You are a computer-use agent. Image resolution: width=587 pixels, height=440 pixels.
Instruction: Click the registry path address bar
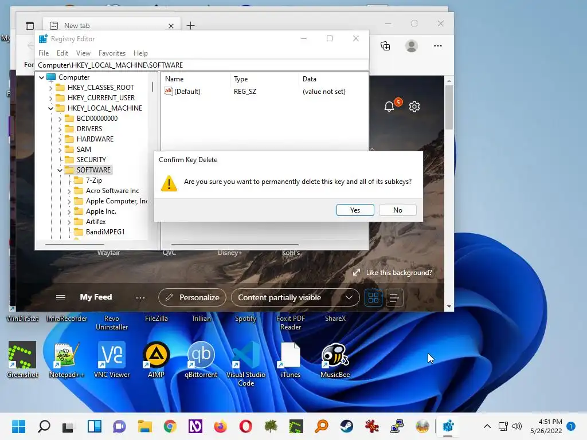201,65
